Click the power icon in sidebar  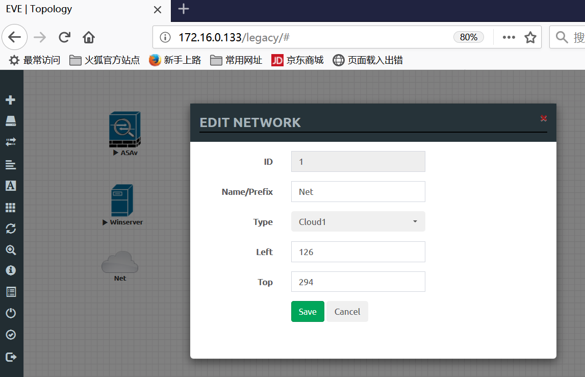[x=10, y=313]
